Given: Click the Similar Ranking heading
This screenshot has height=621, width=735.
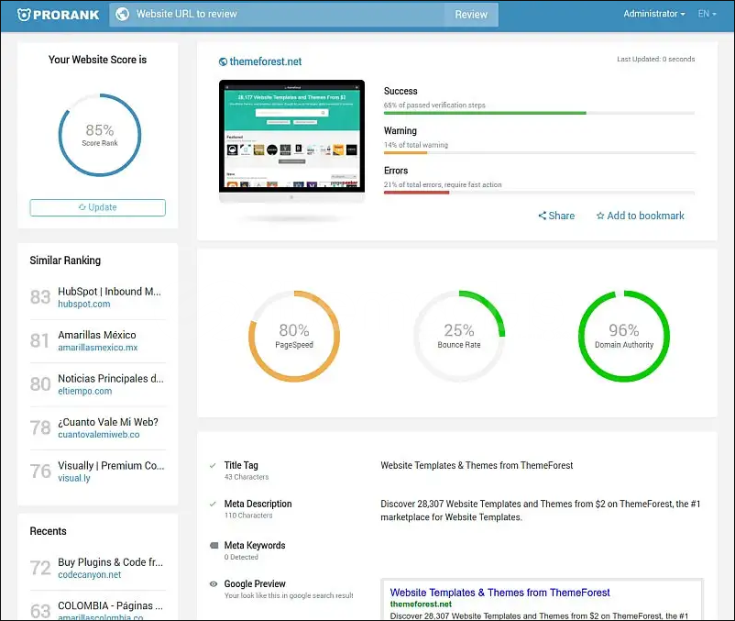Looking at the screenshot, I should [x=65, y=261].
